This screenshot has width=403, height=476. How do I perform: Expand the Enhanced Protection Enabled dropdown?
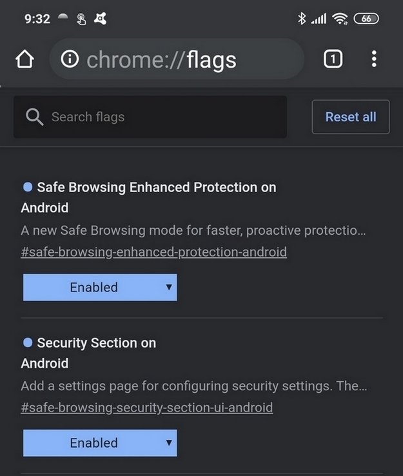100,288
